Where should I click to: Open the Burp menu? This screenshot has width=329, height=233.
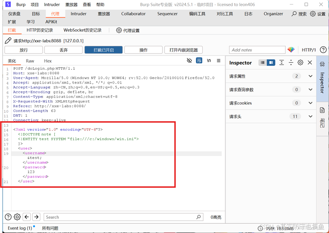[x=21, y=4]
